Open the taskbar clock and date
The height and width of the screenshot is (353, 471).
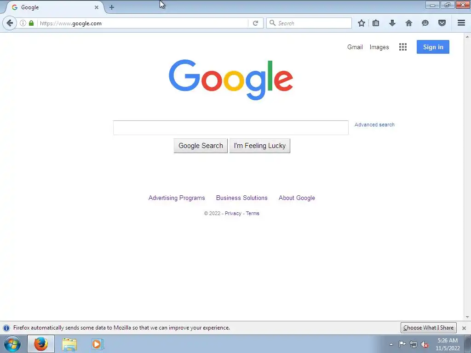[448, 344]
